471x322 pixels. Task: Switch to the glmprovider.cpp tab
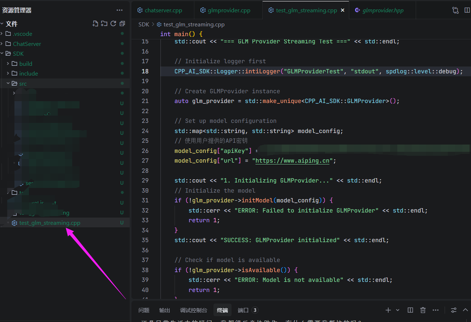pos(229,10)
